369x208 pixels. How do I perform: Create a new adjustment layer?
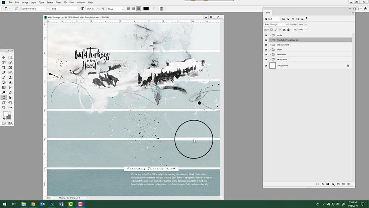[x=333, y=184]
